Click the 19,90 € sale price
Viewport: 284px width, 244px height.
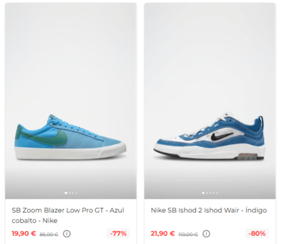pos(24,233)
